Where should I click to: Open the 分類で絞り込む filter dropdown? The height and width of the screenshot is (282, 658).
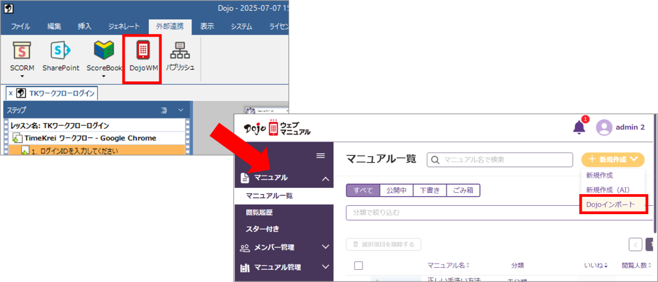[499, 213]
